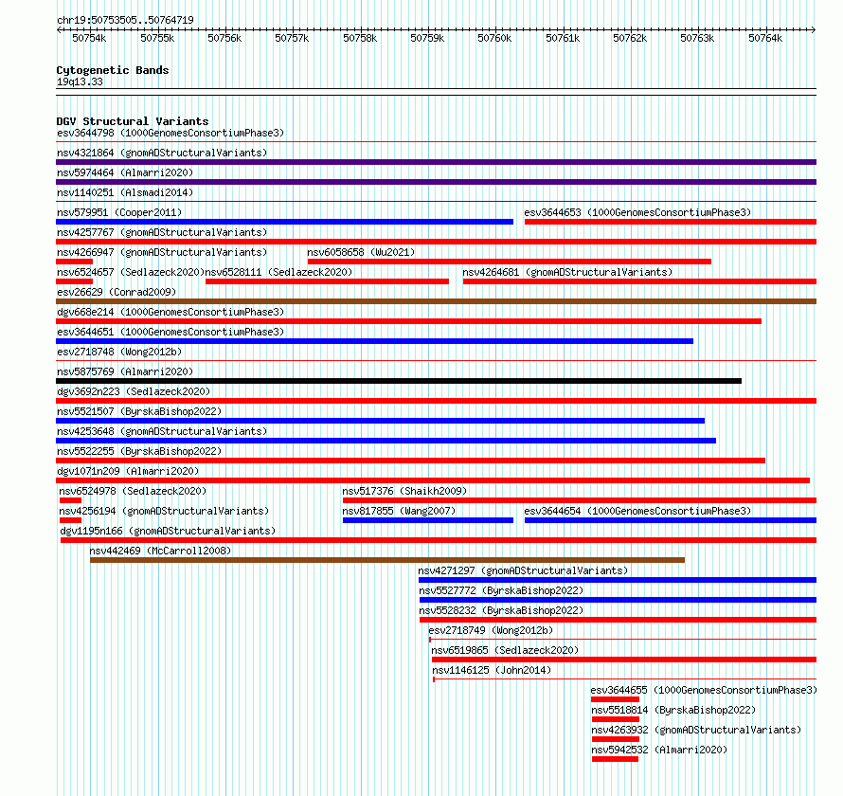The width and height of the screenshot is (843, 796).
Task: Select the brown nsv442469 variant bar
Action: 387,560
